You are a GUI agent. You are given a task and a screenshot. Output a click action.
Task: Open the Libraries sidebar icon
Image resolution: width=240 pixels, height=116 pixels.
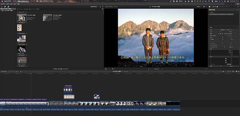point(2,7)
